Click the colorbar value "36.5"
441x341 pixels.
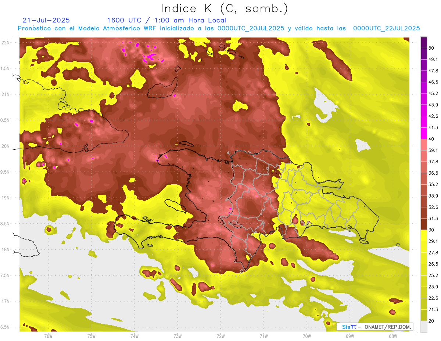[433, 173]
